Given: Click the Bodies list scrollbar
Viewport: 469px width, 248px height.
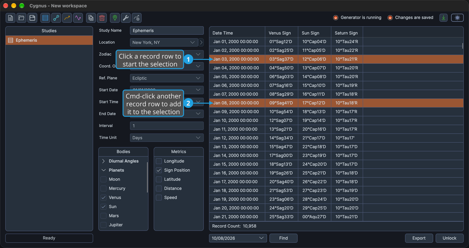Looking at the screenshot, I should coord(147,177).
